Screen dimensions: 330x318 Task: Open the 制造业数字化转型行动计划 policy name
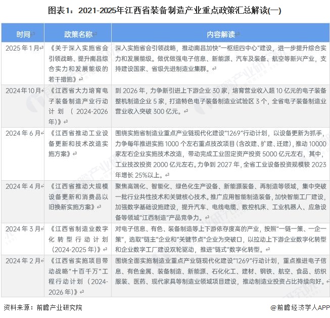pos(78,239)
